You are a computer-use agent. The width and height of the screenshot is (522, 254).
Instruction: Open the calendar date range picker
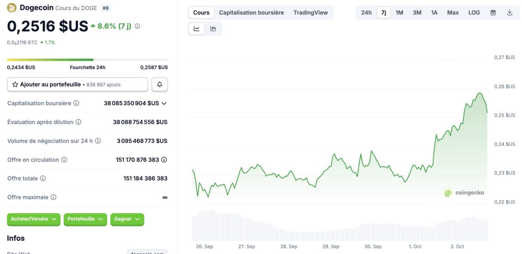click(x=493, y=12)
